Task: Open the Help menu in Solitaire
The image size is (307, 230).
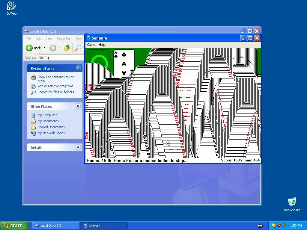Action: (x=102, y=45)
